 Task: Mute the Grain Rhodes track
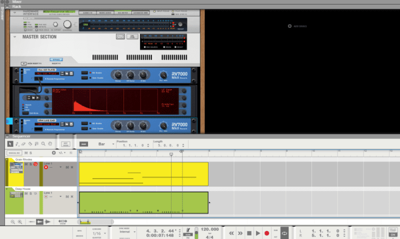pyautogui.click(x=26, y=164)
